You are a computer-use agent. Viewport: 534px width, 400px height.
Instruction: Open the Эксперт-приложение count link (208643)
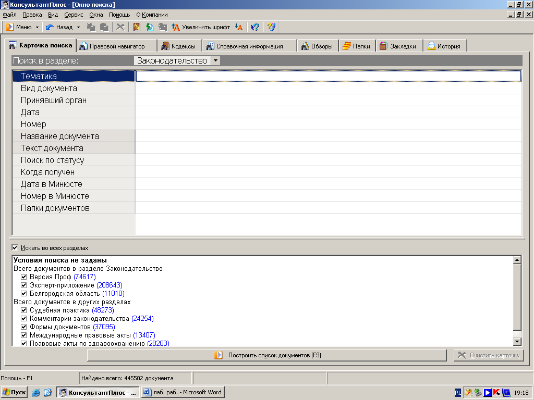[110, 285]
